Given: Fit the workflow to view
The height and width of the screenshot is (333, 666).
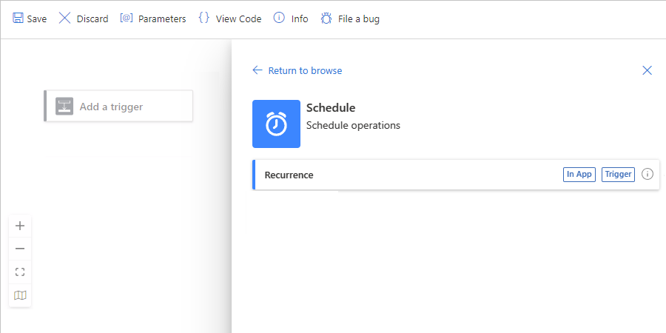Looking at the screenshot, I should coord(20,272).
